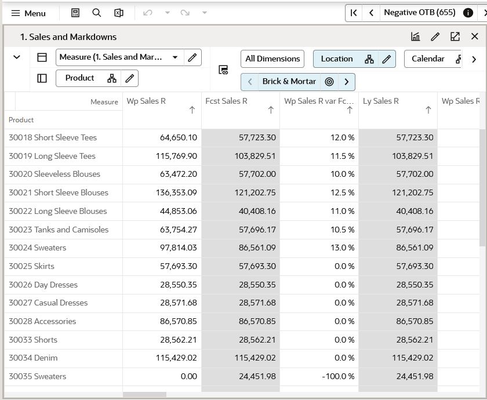The width and height of the screenshot is (487, 400).
Task: Toggle the row axis layout icon
Action: pyautogui.click(x=42, y=78)
